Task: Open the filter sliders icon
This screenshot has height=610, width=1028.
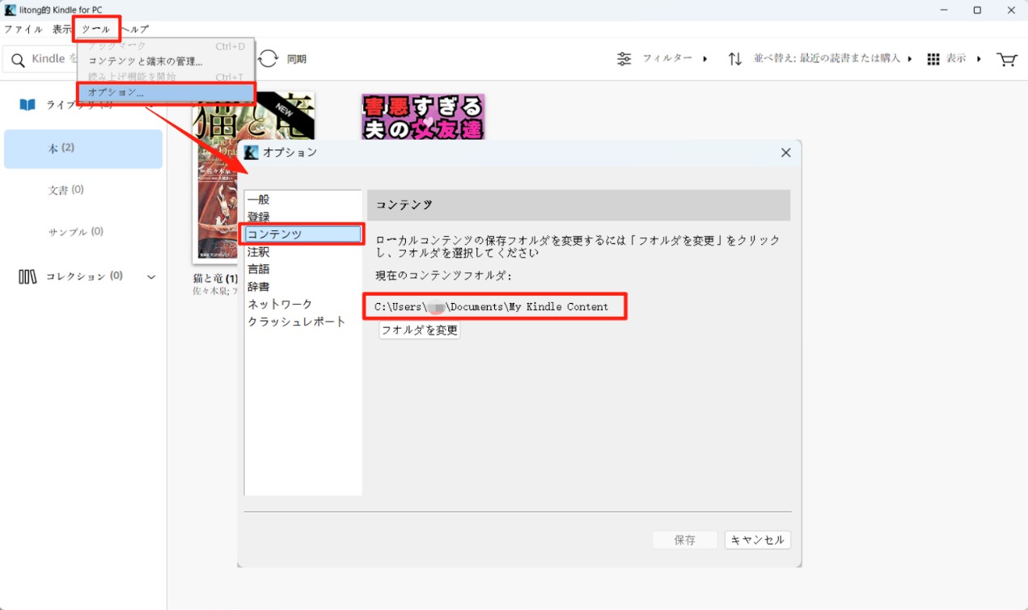Action: pos(624,59)
